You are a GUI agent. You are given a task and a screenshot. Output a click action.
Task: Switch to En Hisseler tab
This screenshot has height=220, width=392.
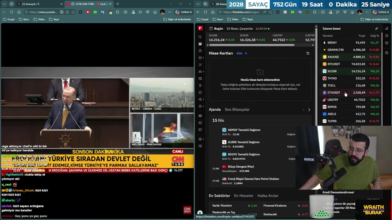(244, 196)
